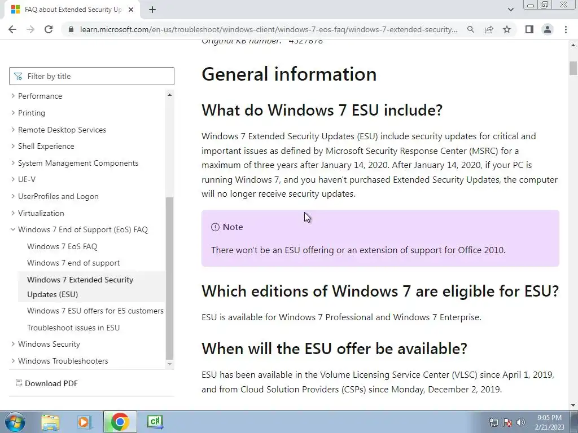Click heading What do Windows 7 ESU include?

[322, 111]
